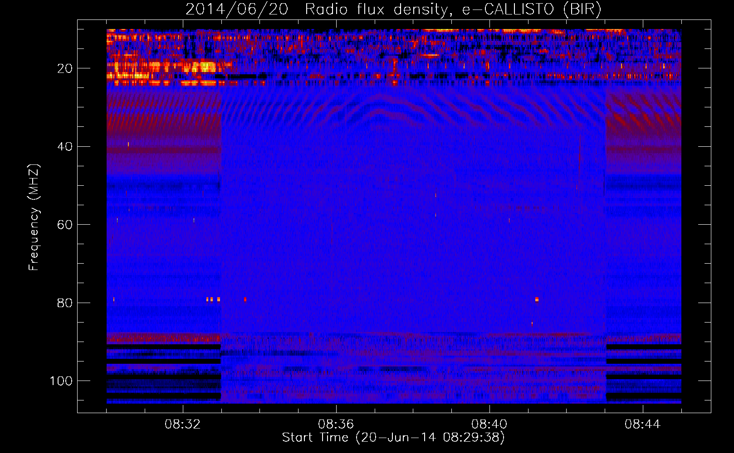The image size is (734, 453).
Task: Select the '20' frequency axis label
Action: [x=65, y=68]
